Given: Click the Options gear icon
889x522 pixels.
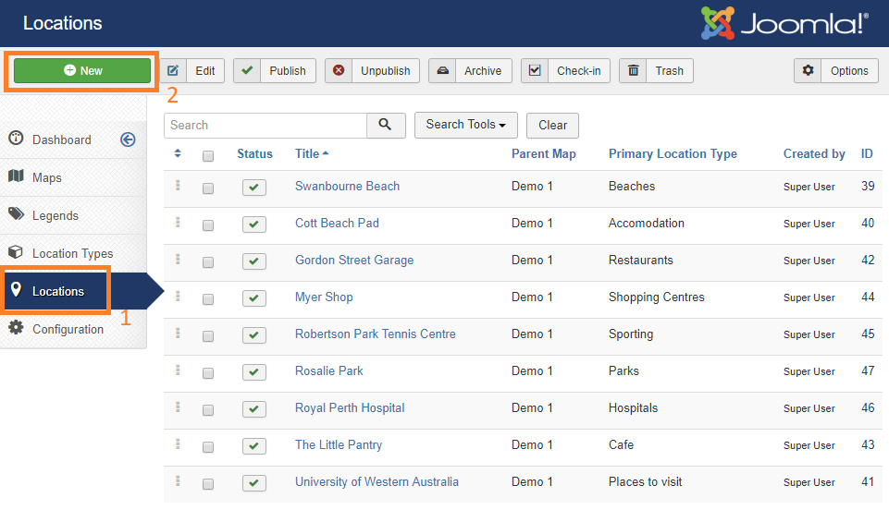Looking at the screenshot, I should tap(808, 71).
